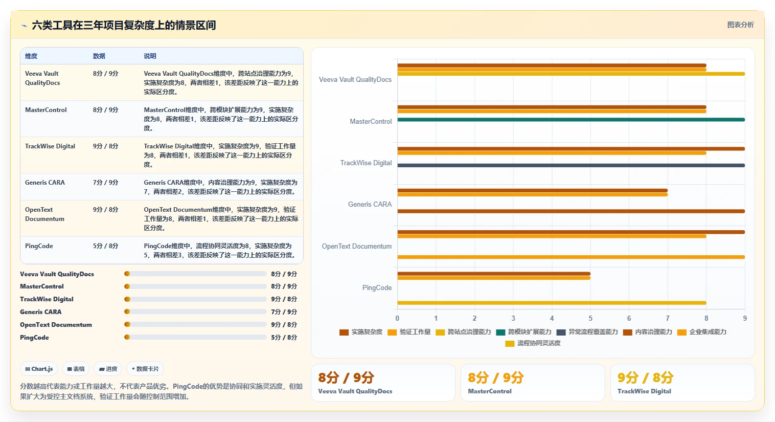Open the MasterControl 8分 / 9分 score card
Screen dimensions: 775x422
(533, 383)
